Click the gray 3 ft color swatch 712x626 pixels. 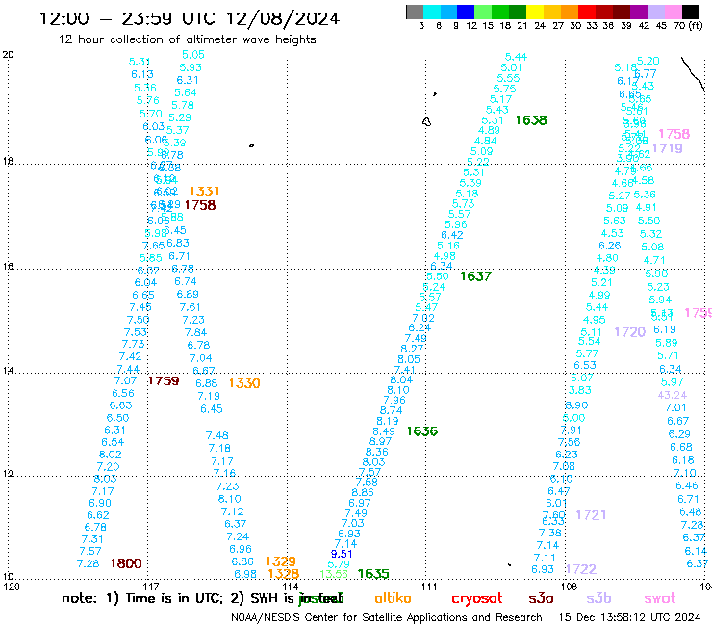pyautogui.click(x=415, y=12)
